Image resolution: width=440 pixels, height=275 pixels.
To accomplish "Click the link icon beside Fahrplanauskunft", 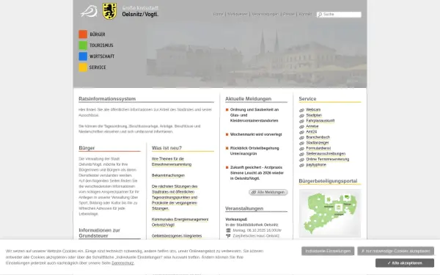I will 301,121.
